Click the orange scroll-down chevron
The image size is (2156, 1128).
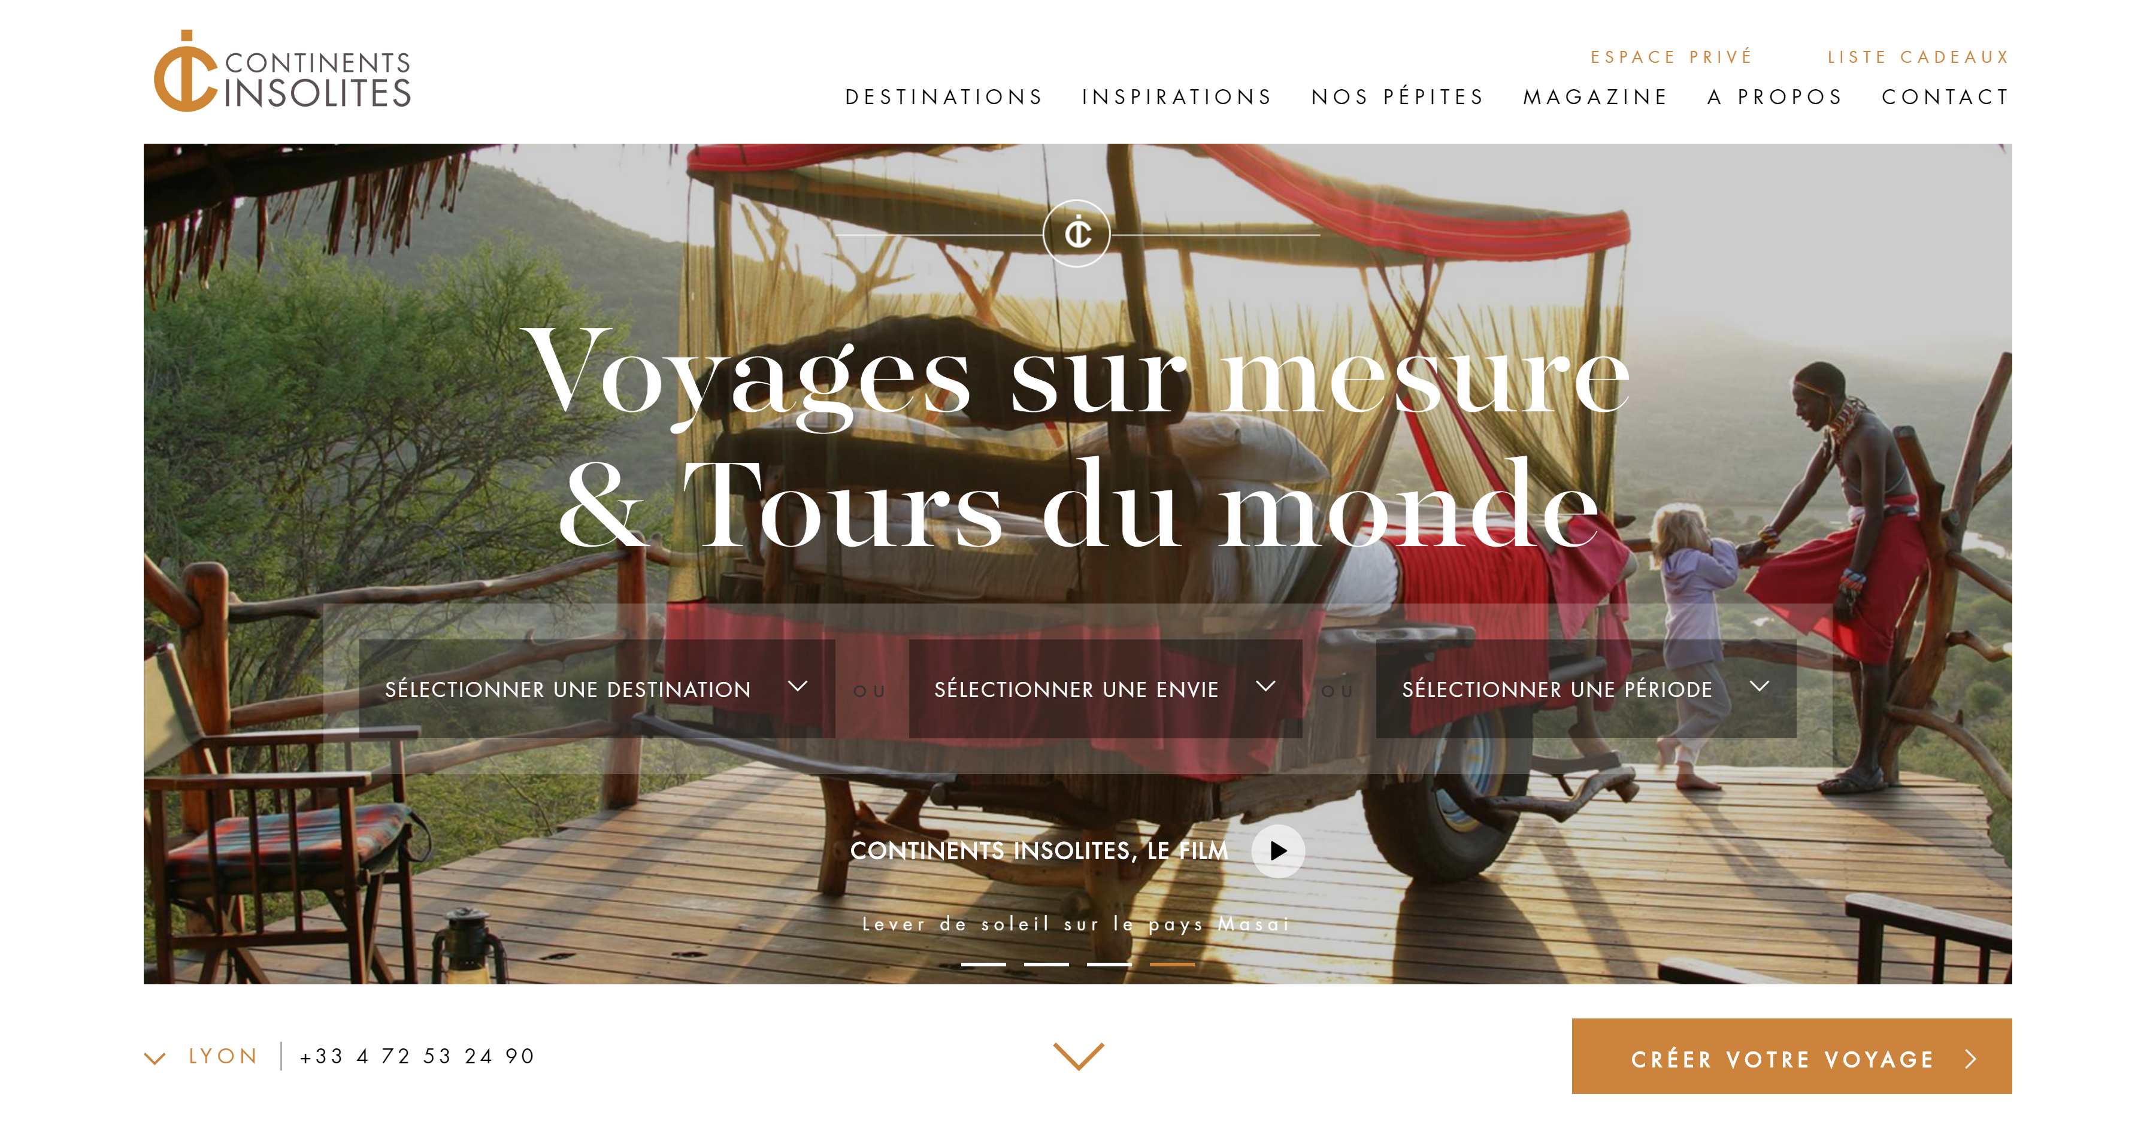1078,1056
